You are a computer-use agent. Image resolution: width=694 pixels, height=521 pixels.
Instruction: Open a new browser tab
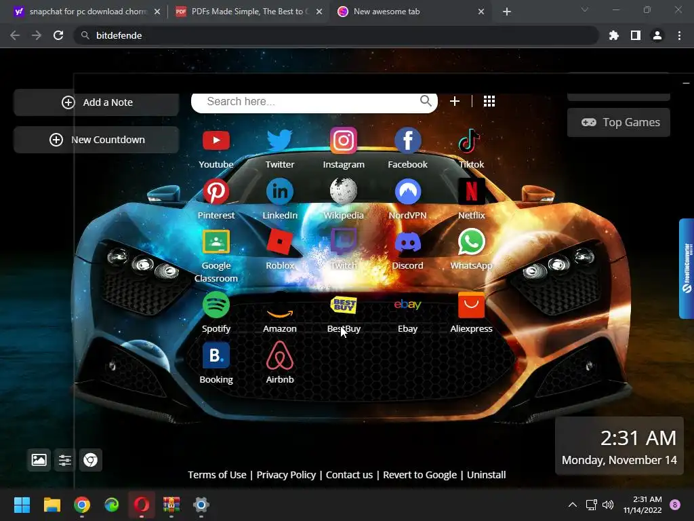point(507,12)
